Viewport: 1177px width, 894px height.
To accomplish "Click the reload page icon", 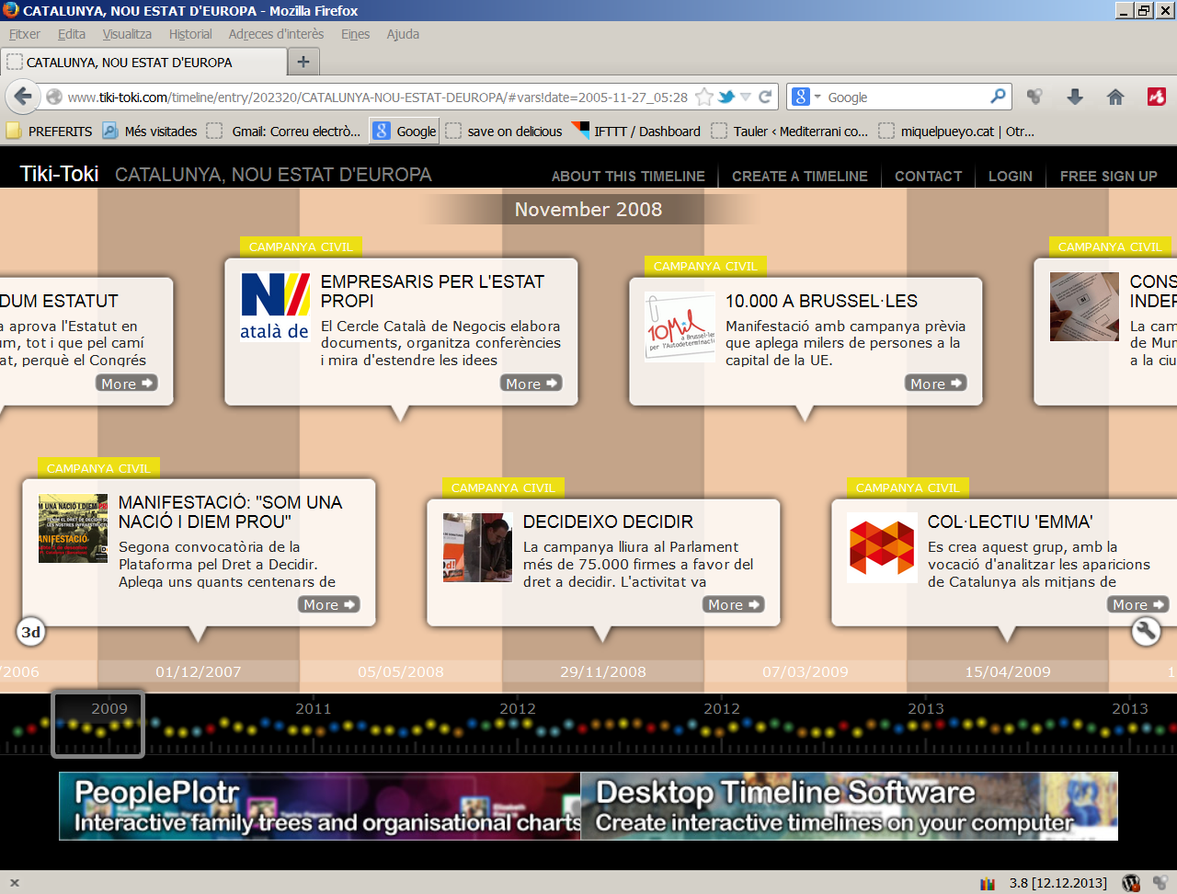I will pyautogui.click(x=765, y=97).
